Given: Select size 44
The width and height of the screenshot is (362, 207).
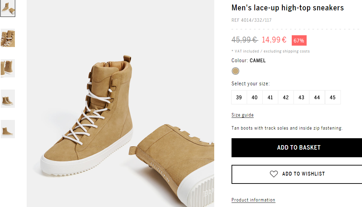Looking at the screenshot, I should tap(317, 97).
